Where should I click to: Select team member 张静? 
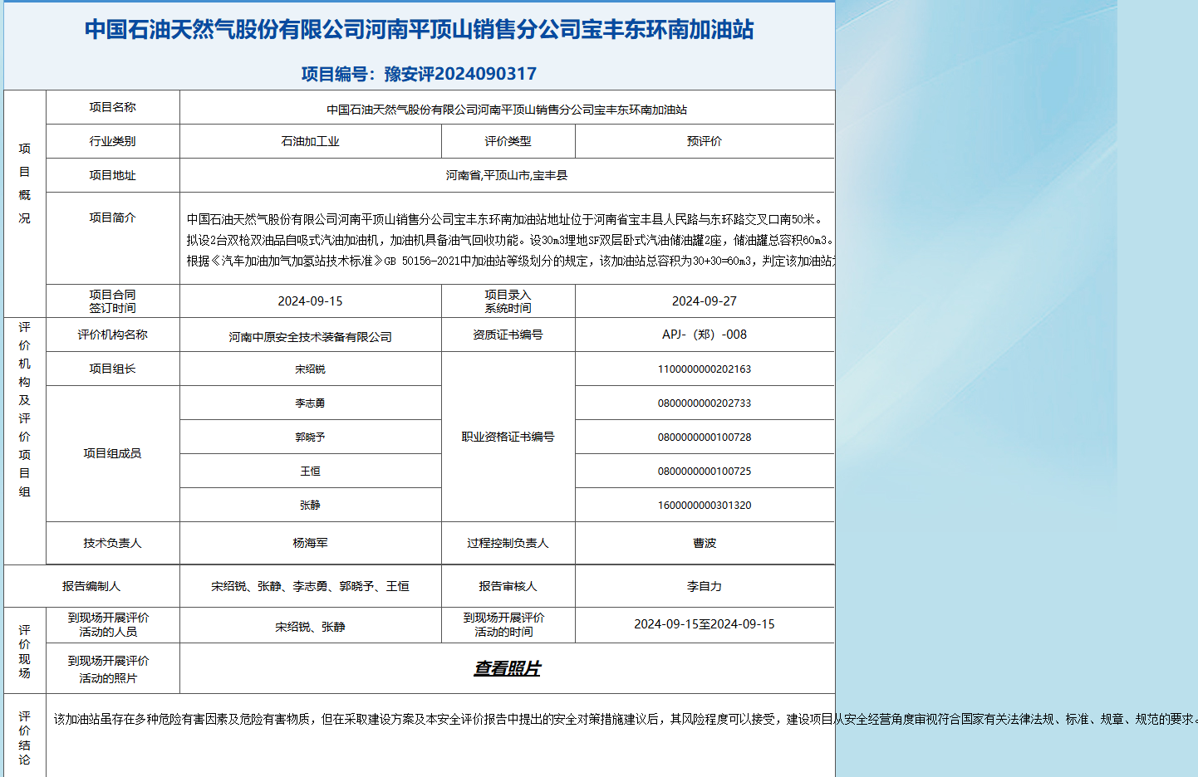[x=311, y=505]
